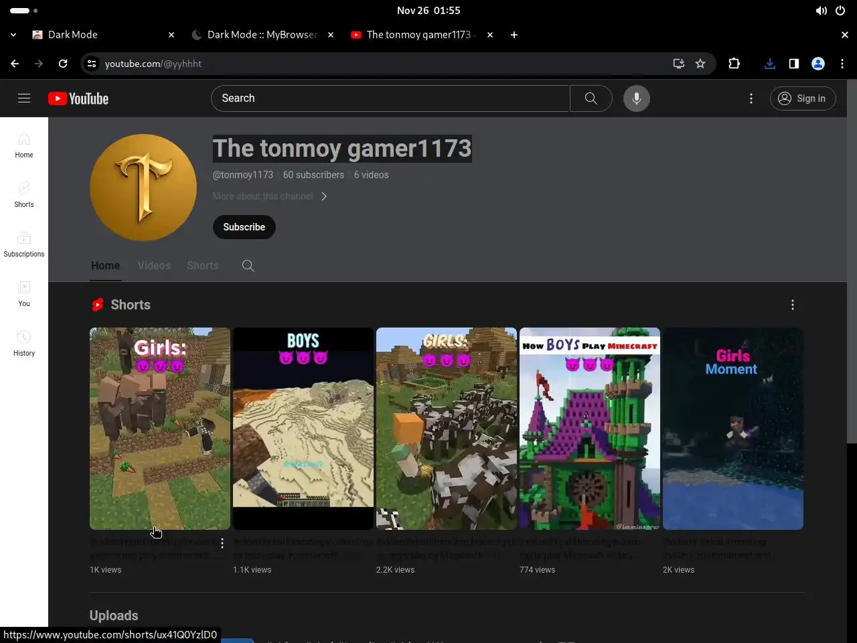The image size is (857, 643).
Task: Subscribe to The tonmoy gamer1173
Action: click(x=244, y=227)
